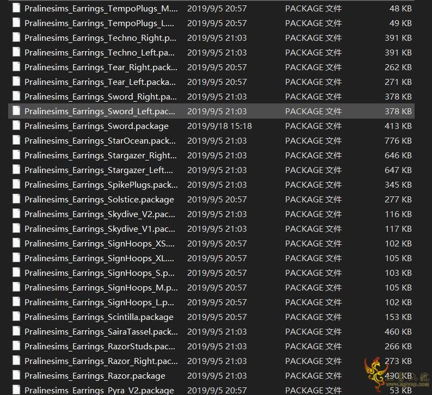Select file name Pralinesims_Earrings_Skydive_V1

tap(100, 229)
